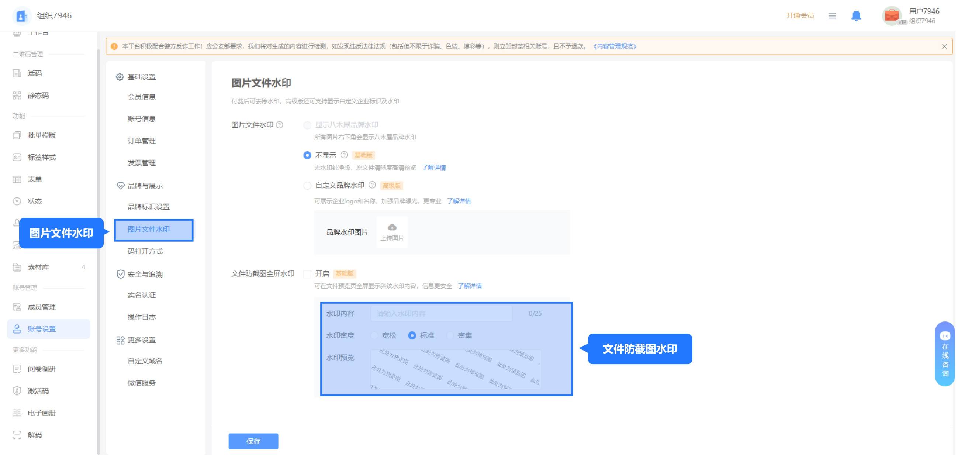
Task: Select 图片文件水印 menu item
Action: click(x=154, y=230)
